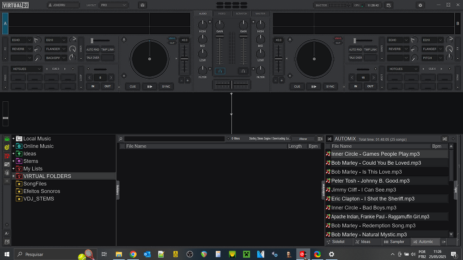Image resolution: width=463 pixels, height=260 pixels.
Task: Click the plus icon in browser sidebar
Action: [7, 181]
